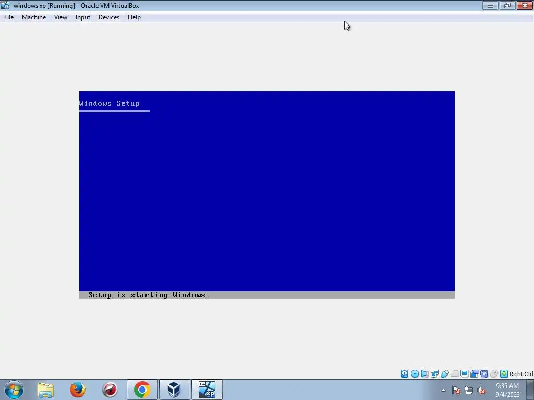Viewport: 534px width, 400px height.
Task: Click the VirtualBox icon in the title bar
Action: (5, 5)
